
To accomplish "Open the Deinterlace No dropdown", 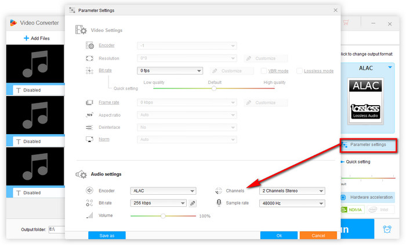I will click(187, 127).
